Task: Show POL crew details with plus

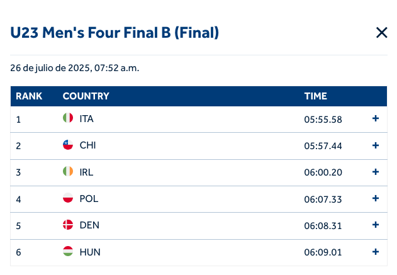Action: tap(376, 198)
